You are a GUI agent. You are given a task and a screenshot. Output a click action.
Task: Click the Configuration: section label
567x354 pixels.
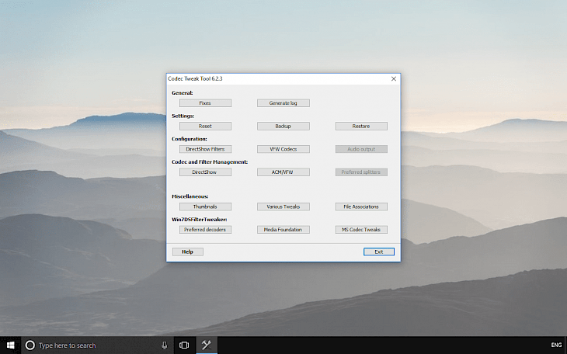[x=190, y=139]
